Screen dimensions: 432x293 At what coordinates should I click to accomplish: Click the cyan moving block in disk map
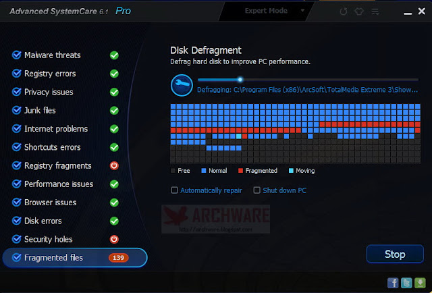pyautogui.click(x=238, y=136)
